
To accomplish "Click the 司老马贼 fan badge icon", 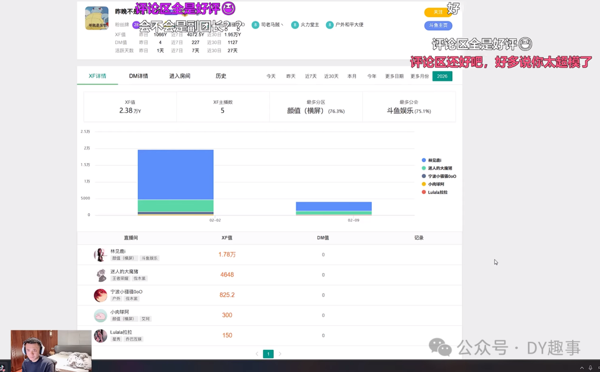I will click(255, 25).
